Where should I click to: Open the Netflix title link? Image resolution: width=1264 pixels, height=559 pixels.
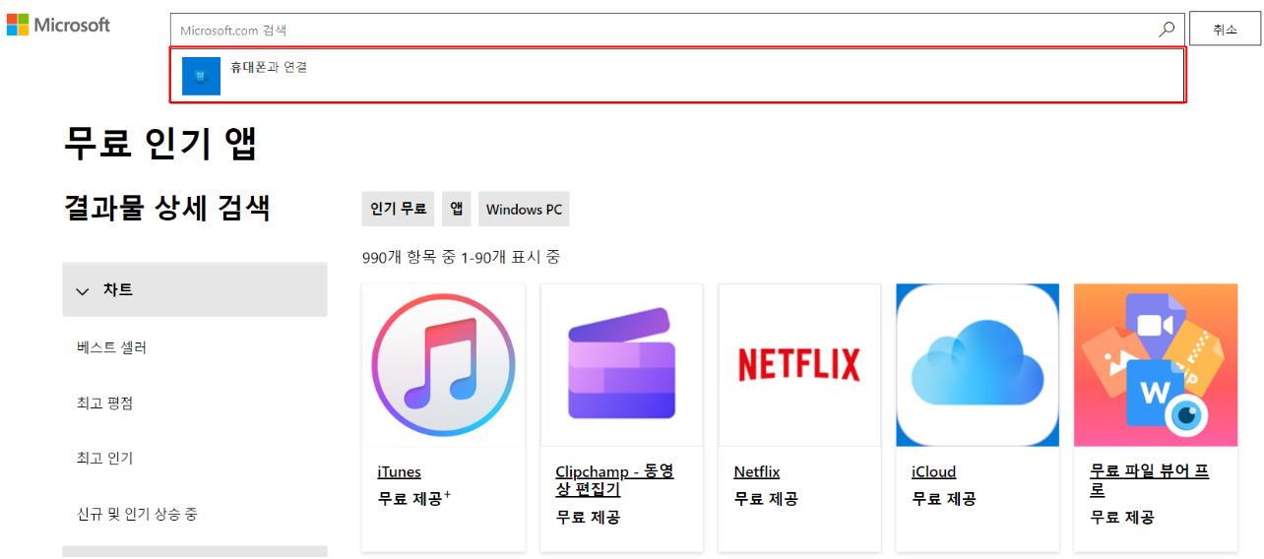pyautogui.click(x=756, y=471)
